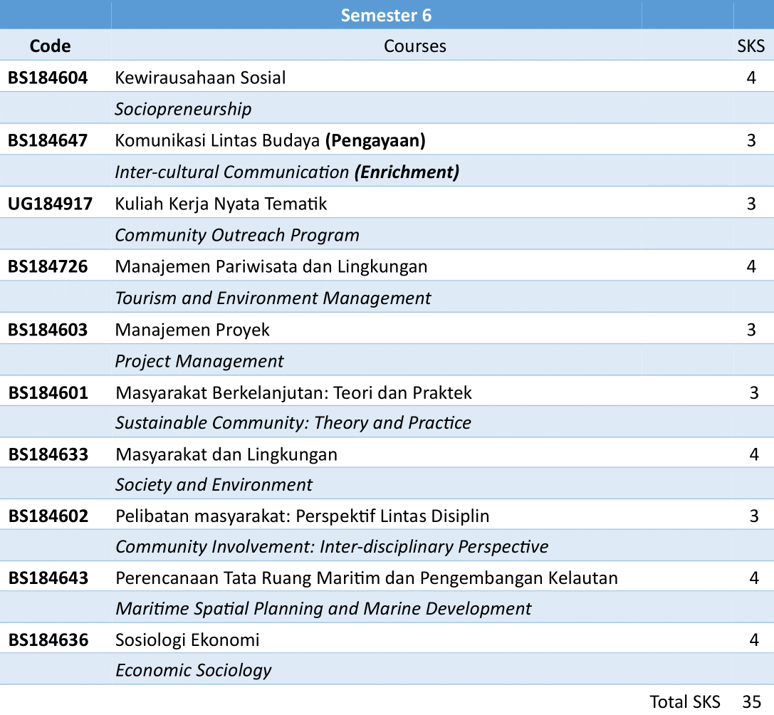Select course code BS184604
This screenshot has width=774, height=715.
coord(46,77)
